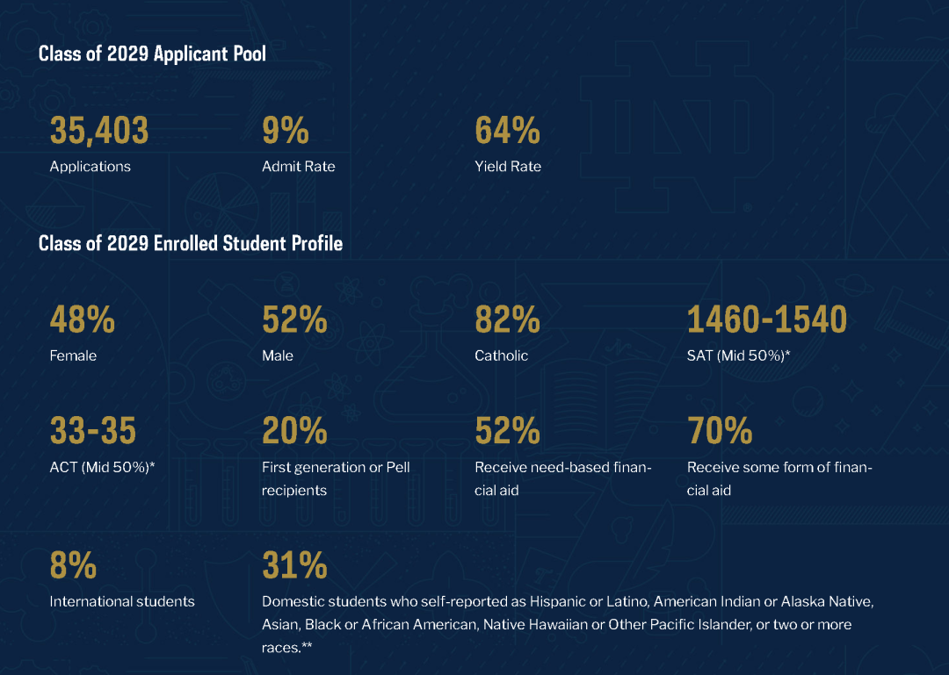Select the Yield Rate label

(x=508, y=167)
